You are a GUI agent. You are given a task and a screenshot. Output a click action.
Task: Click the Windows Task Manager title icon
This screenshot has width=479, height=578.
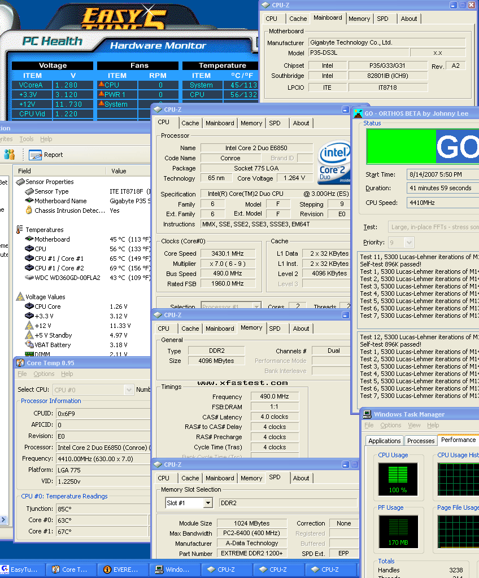(x=367, y=414)
